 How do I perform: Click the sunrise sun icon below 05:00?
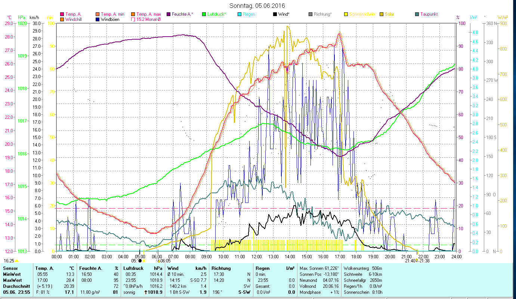[144, 261]
